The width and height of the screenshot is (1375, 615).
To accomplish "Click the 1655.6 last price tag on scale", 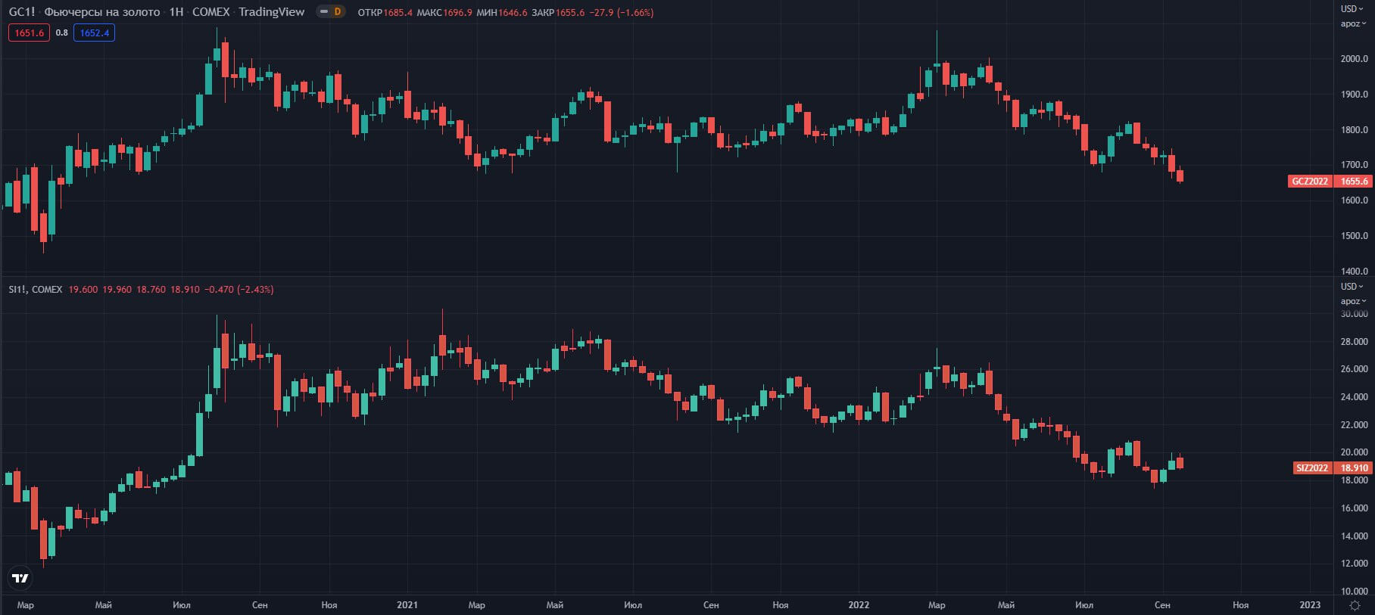I will (x=1354, y=182).
